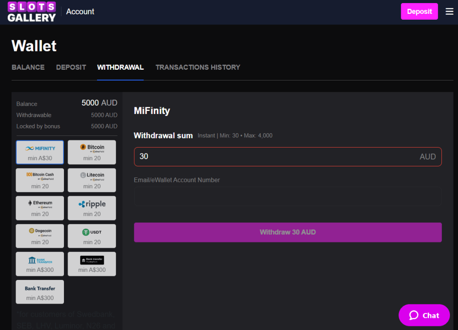This screenshot has width=458, height=330.
Task: Select blue Bank Transfer icon method
Action: tap(40, 264)
